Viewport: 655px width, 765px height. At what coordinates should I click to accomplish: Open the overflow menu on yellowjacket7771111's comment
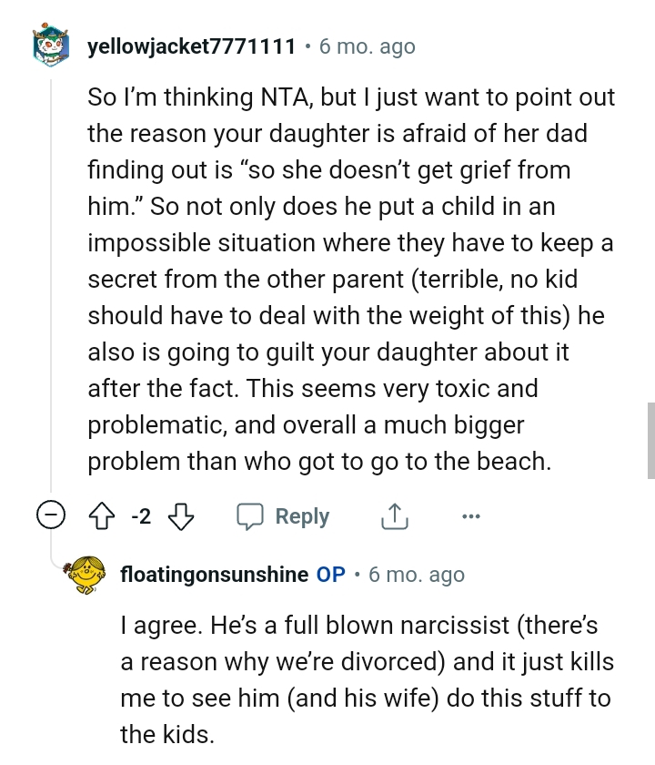pos(471,515)
